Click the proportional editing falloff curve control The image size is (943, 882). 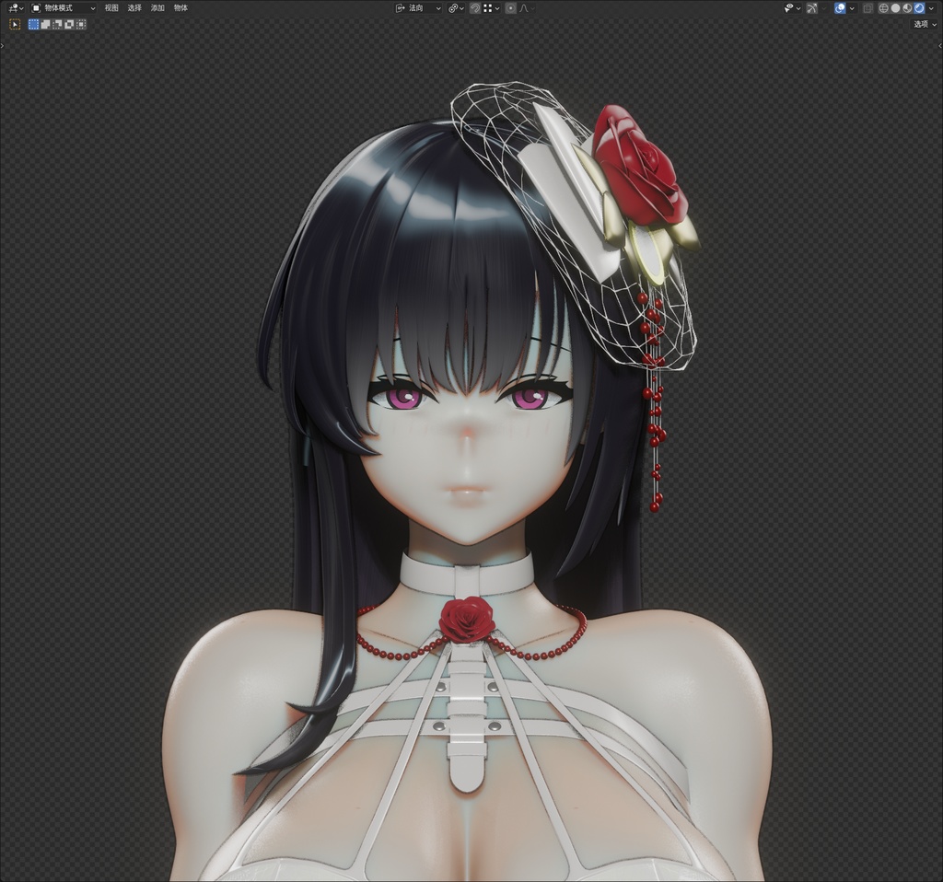525,7
